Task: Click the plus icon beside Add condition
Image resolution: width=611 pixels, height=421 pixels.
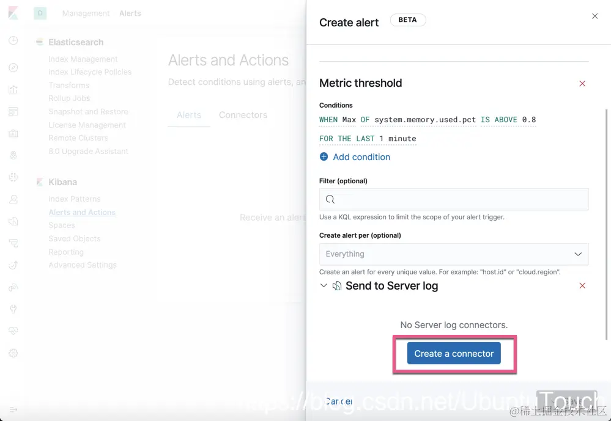Action: [x=324, y=156]
